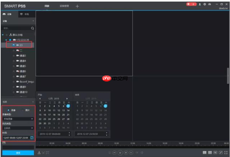Click the blue search button
Screen dimensions: 230x157
(x=18, y=153)
